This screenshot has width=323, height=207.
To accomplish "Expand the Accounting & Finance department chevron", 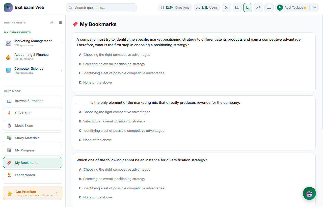I will click(61, 57).
